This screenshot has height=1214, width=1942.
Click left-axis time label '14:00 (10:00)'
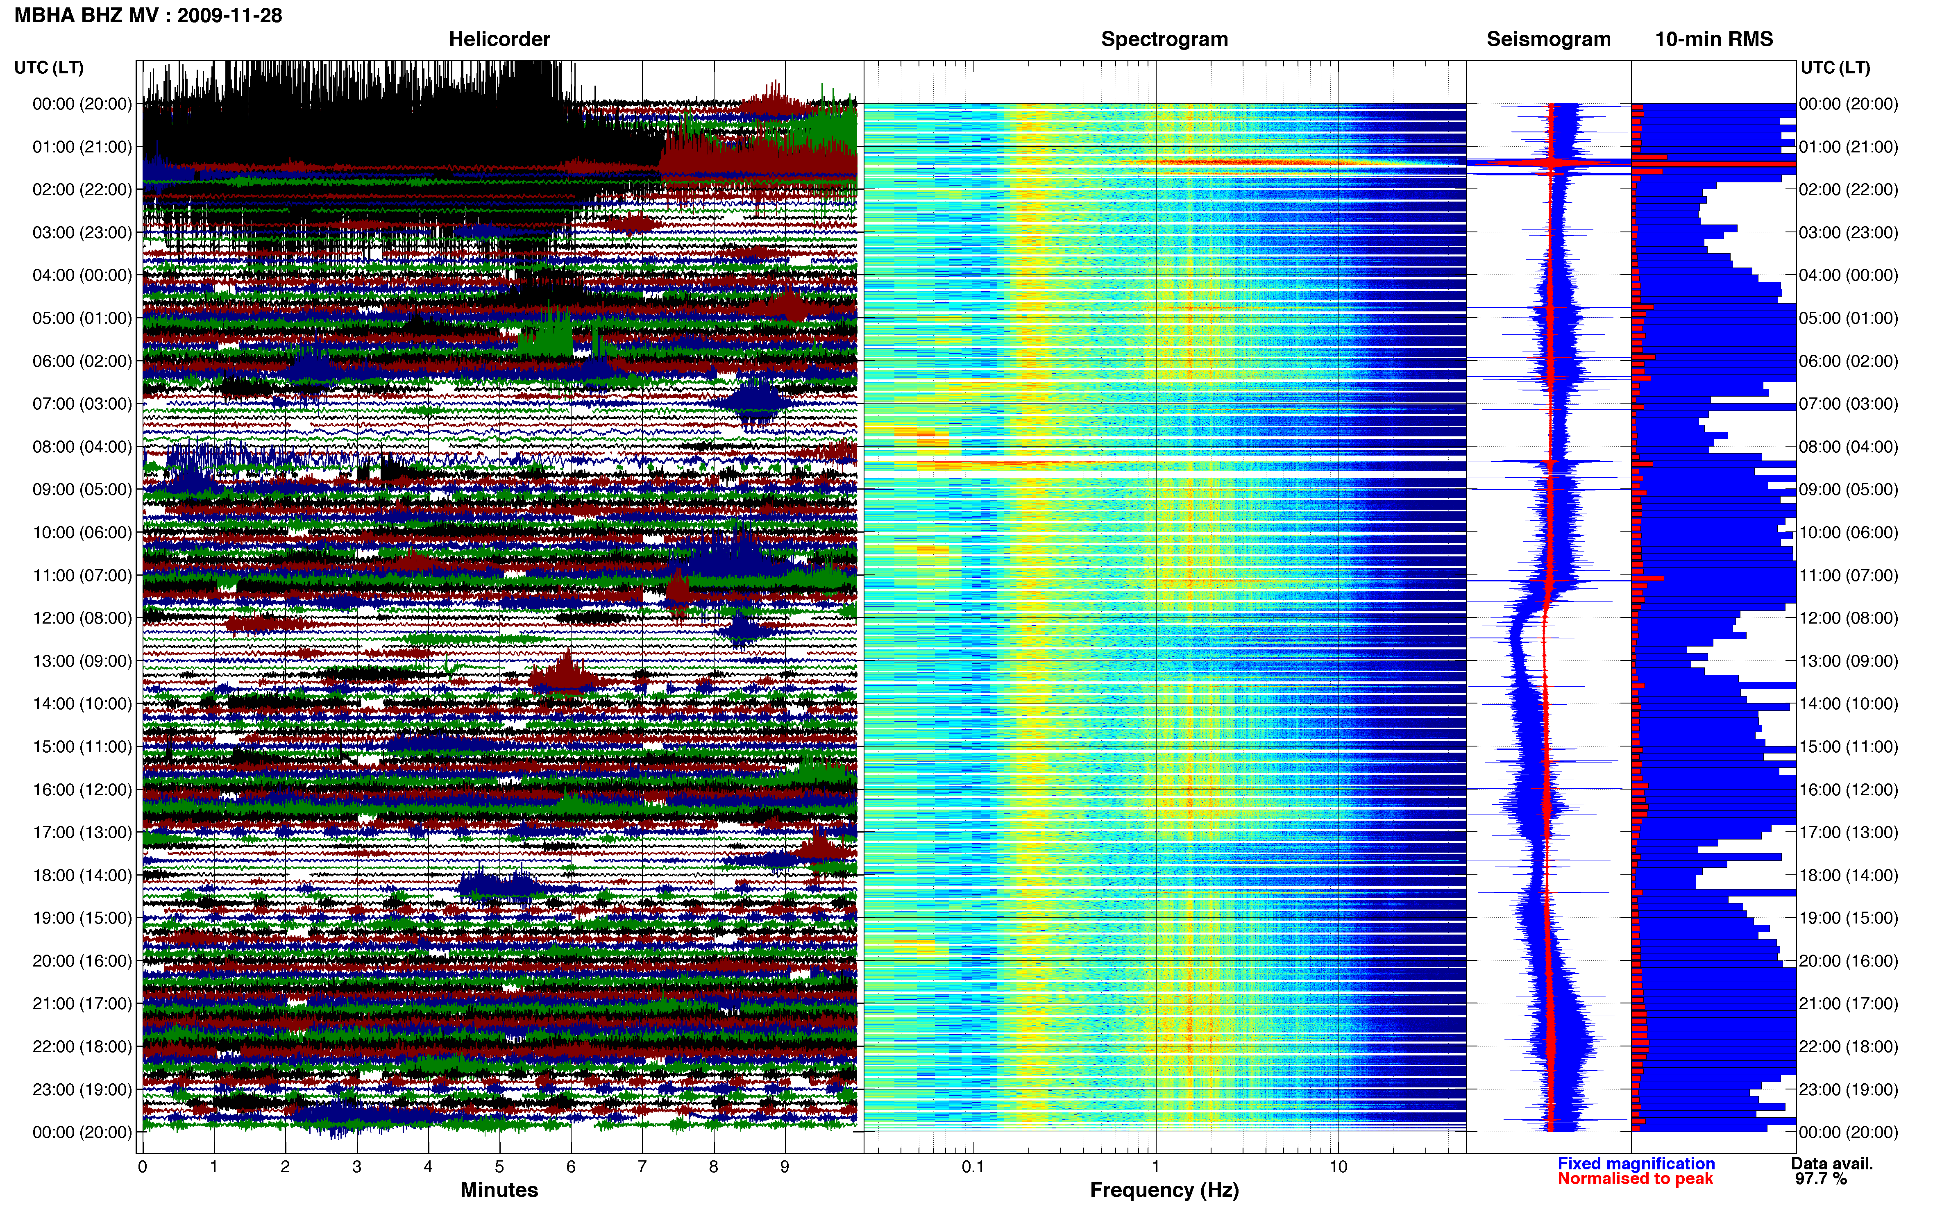(x=82, y=704)
